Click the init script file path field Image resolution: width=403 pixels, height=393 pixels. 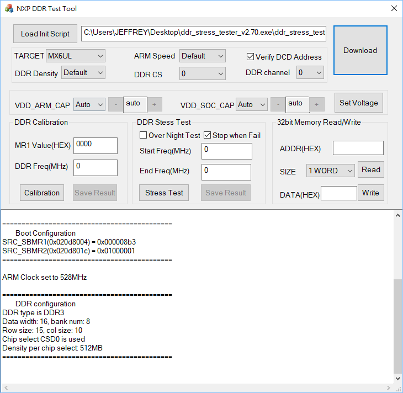204,33
